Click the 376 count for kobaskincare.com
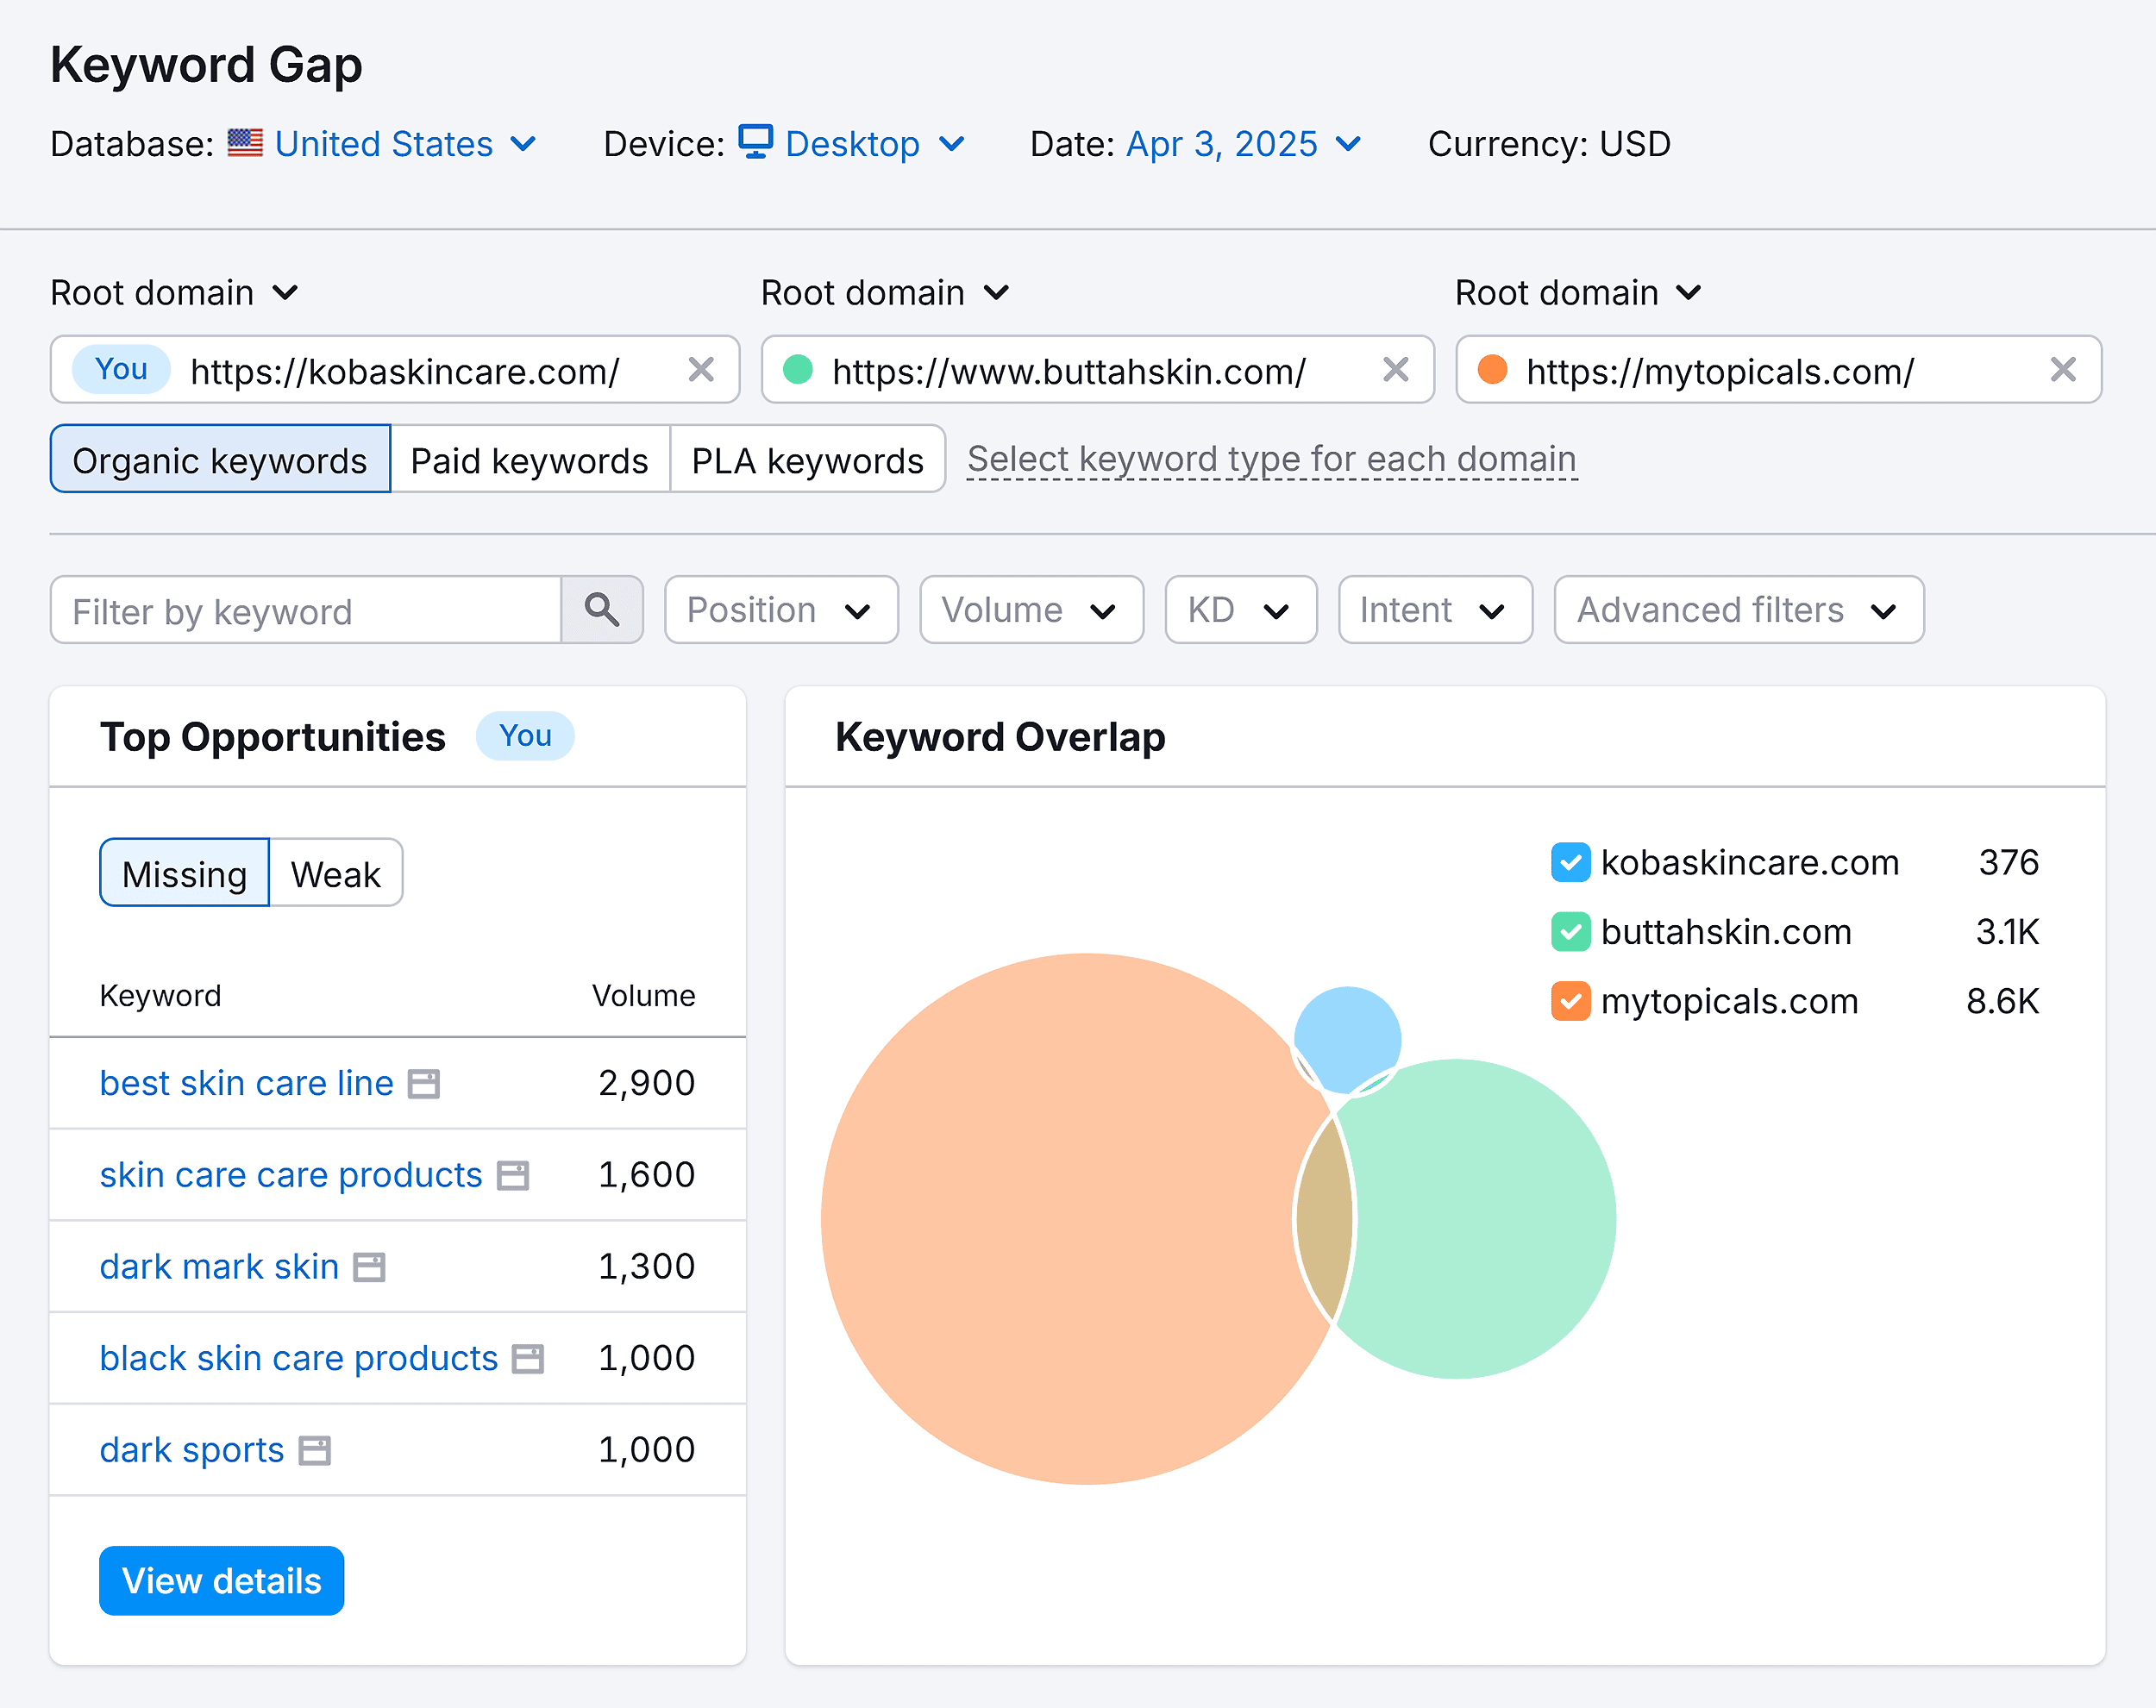 point(2009,862)
